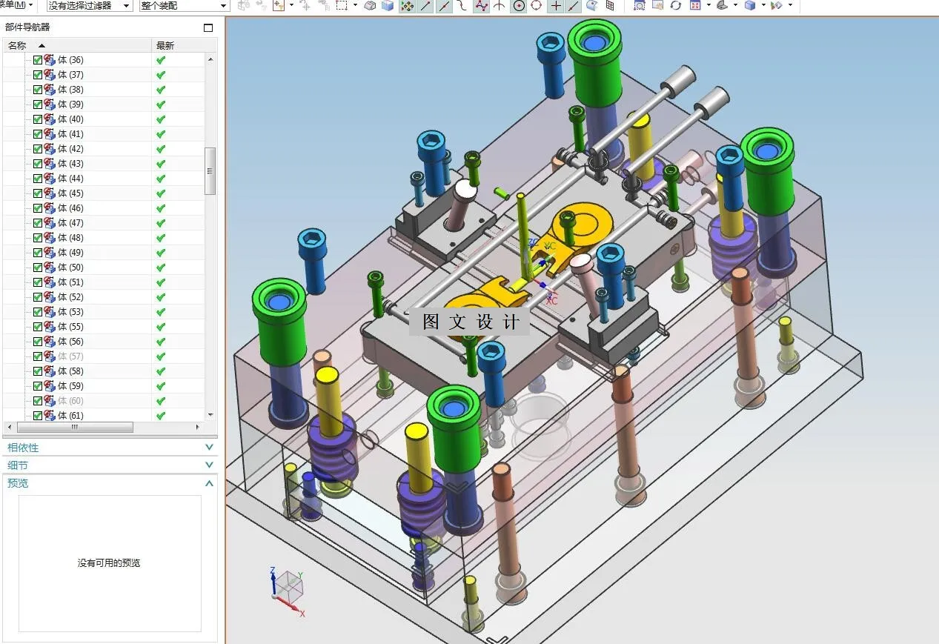Uncheck the 体 (36) component checkbox
This screenshot has width=939, height=644.
click(x=38, y=60)
